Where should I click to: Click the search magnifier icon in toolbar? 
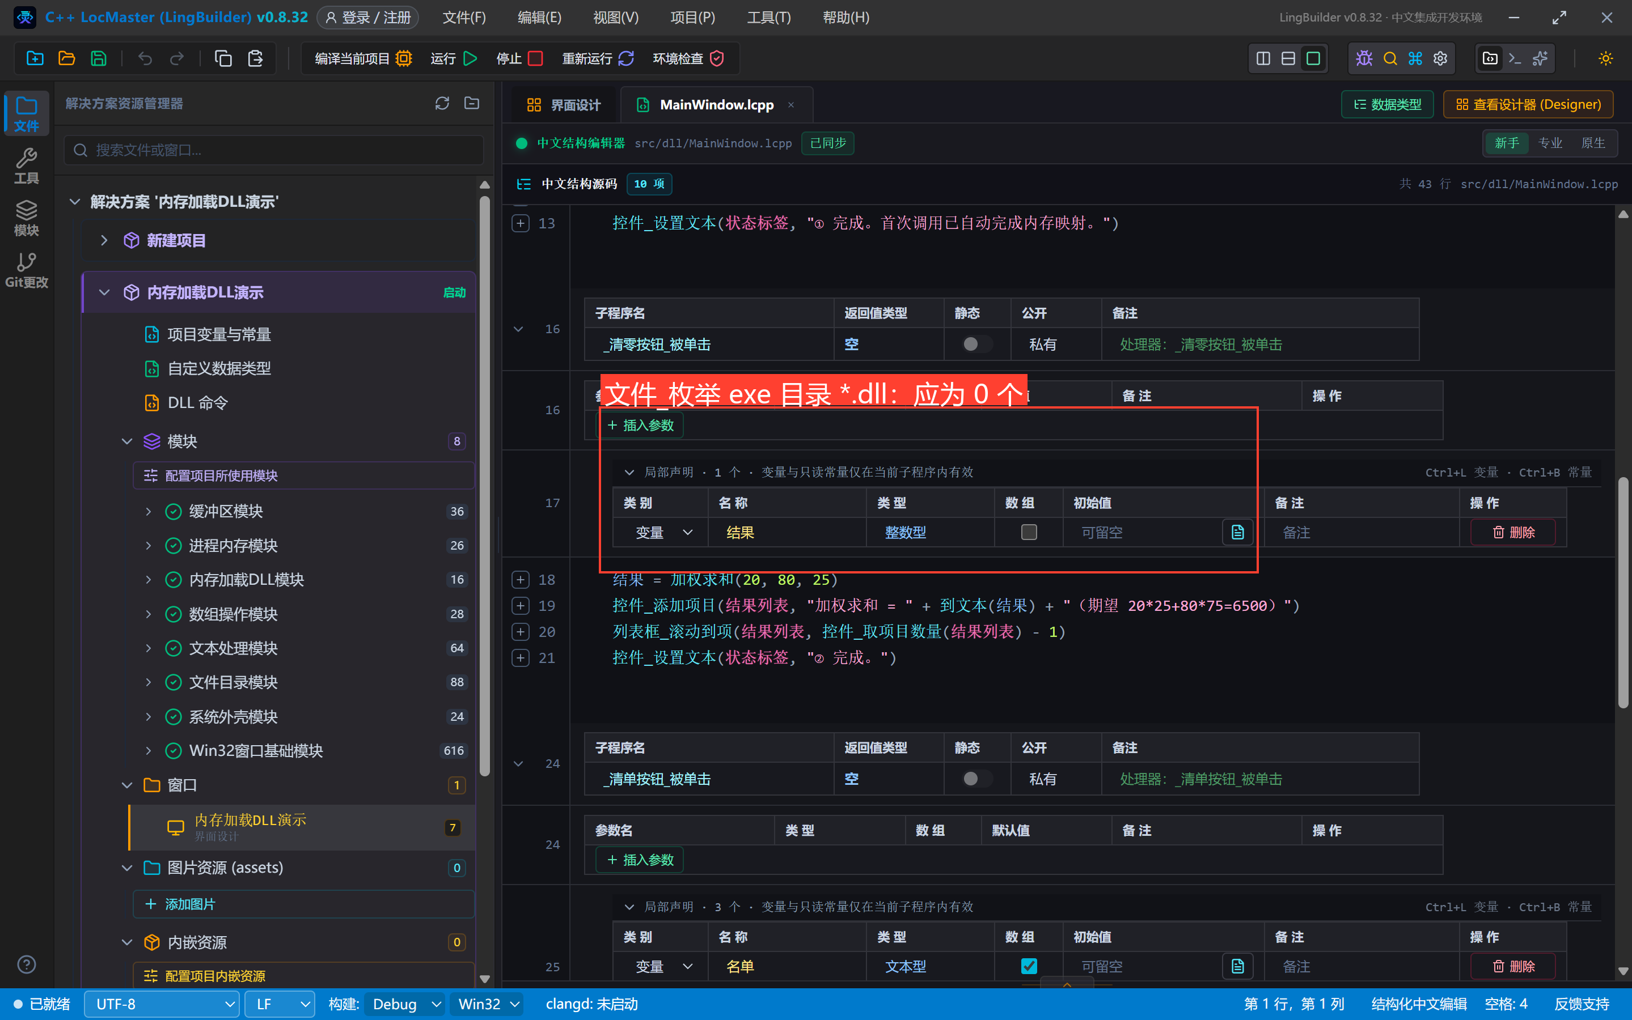pyautogui.click(x=1390, y=59)
